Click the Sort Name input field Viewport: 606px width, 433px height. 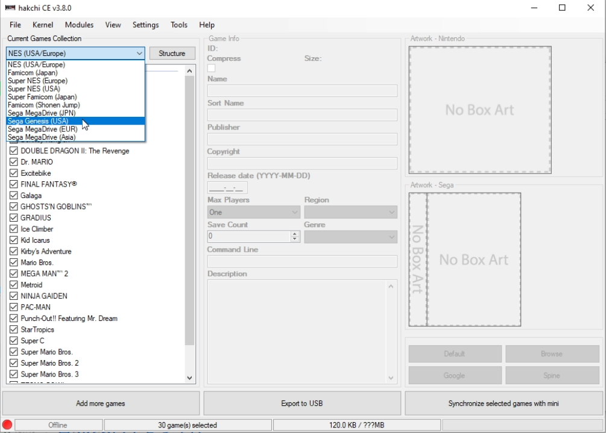pos(302,115)
